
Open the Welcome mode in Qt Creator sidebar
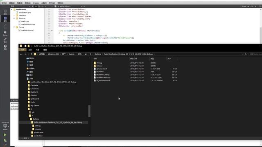click(5, 12)
